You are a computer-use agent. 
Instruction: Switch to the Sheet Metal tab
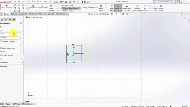pos(23,14)
